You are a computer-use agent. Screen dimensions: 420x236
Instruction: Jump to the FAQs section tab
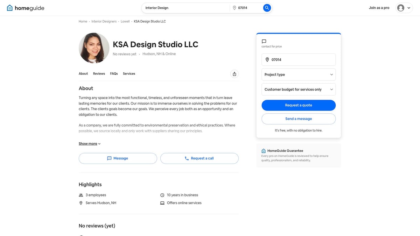click(x=114, y=74)
